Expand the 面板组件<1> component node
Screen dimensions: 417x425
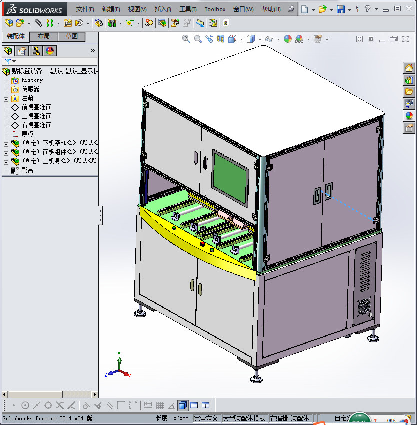coord(6,153)
